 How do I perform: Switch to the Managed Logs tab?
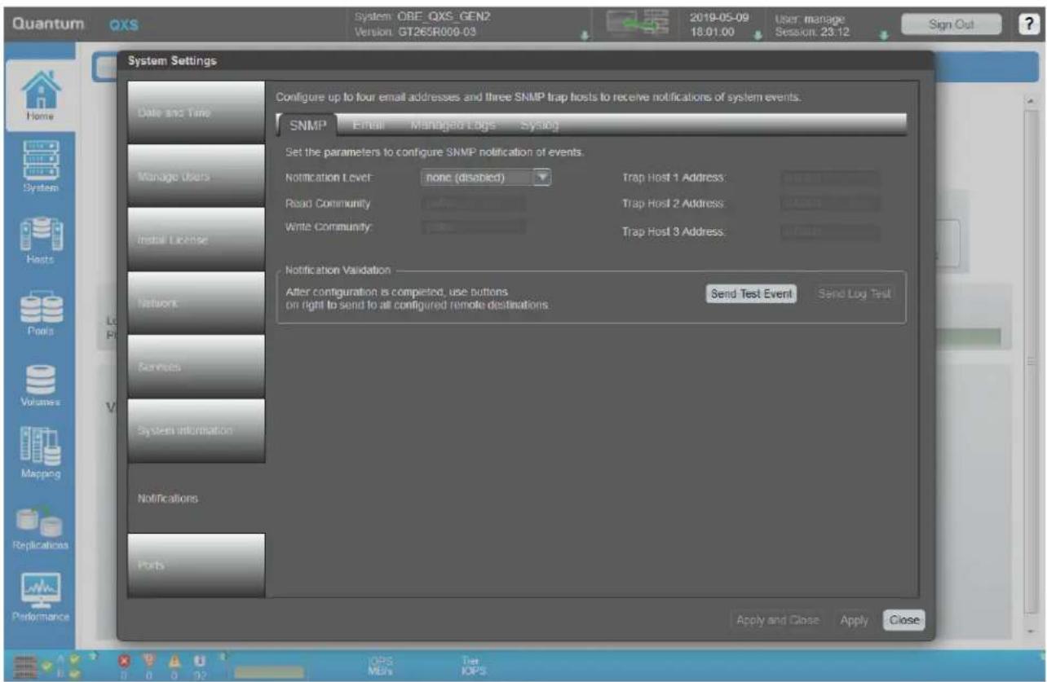pos(453,125)
